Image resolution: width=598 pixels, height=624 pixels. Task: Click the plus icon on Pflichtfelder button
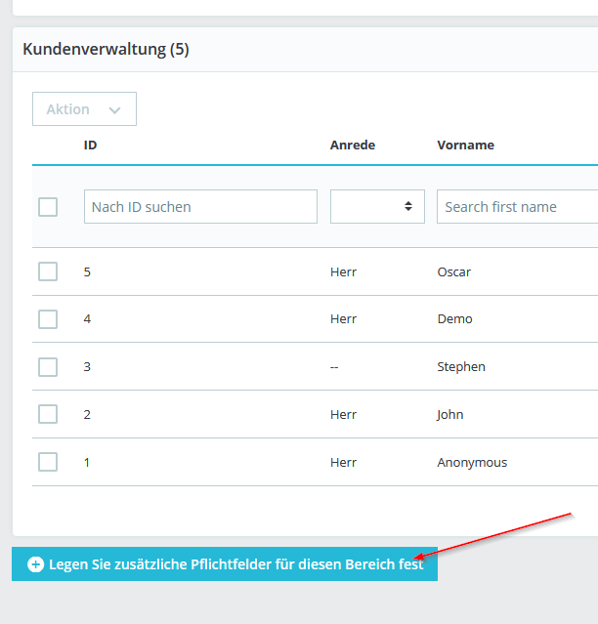36,564
